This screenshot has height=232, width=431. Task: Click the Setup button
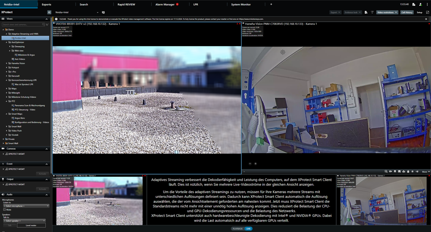point(419,13)
